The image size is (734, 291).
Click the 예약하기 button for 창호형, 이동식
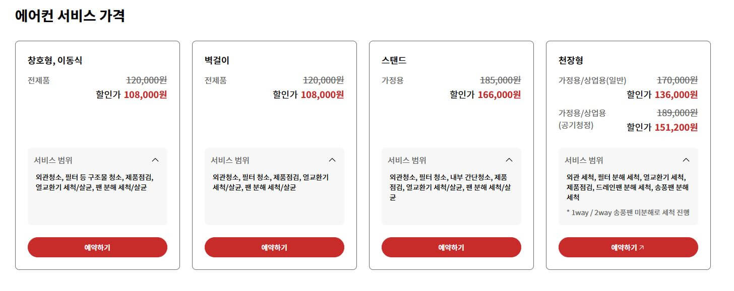pyautogui.click(x=98, y=247)
